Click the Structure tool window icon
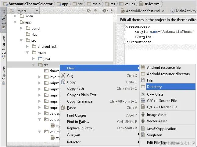The height and width of the screenshot is (147, 197). pyautogui.click(x=3, y=57)
